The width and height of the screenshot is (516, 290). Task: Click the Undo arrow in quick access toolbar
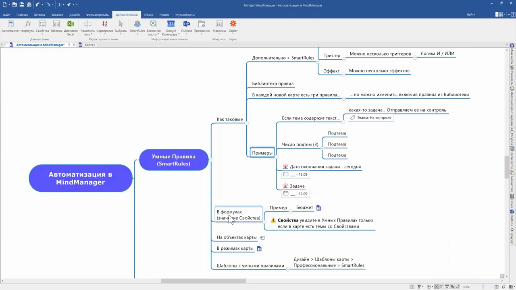38,4
